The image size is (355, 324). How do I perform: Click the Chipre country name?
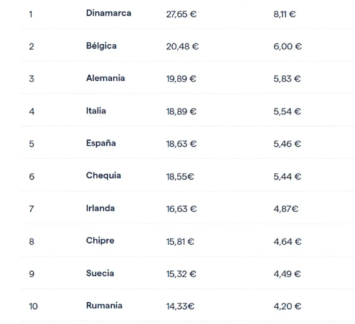[100, 241]
